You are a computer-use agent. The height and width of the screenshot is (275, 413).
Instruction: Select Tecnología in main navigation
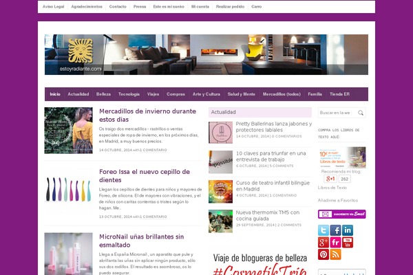click(x=129, y=94)
